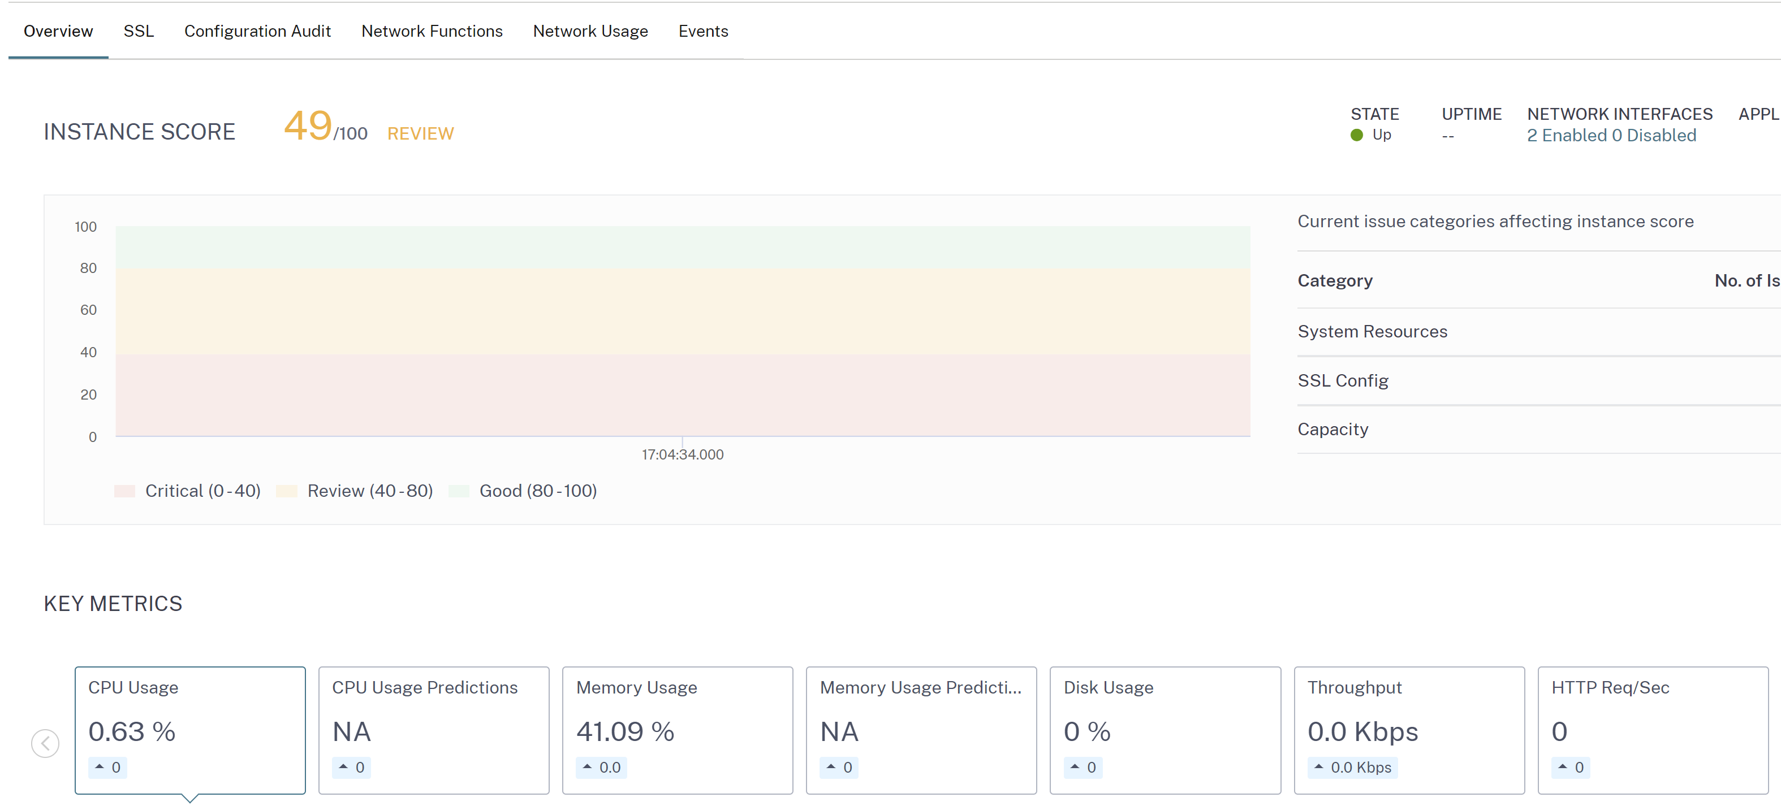Go to the Network Functions tab
This screenshot has width=1781, height=806.
coord(432,31)
